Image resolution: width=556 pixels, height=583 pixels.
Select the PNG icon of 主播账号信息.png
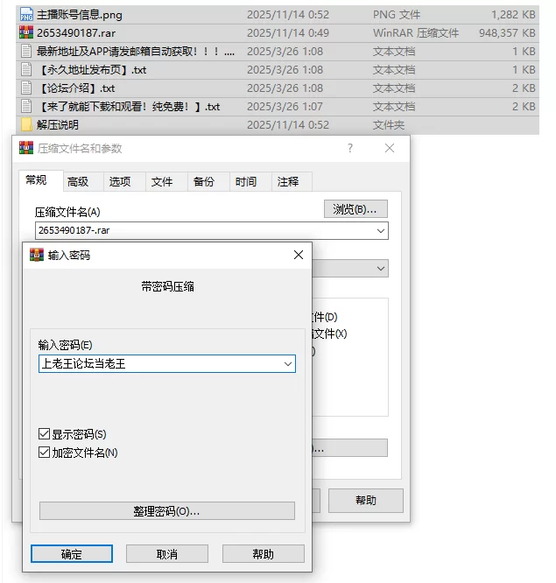pos(26,15)
